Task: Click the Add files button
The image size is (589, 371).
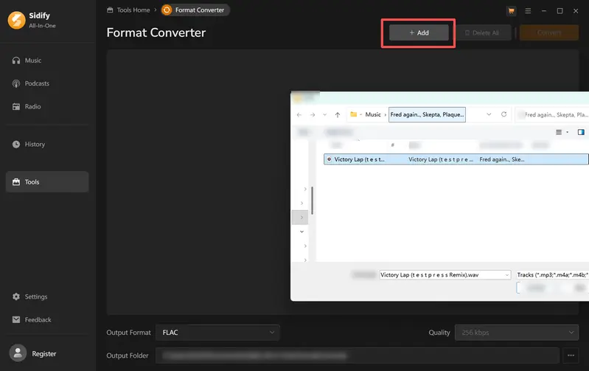Action: point(419,32)
